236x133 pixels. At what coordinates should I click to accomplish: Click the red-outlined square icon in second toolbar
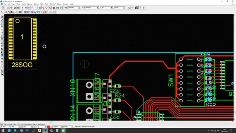pyautogui.click(x=43, y=12)
